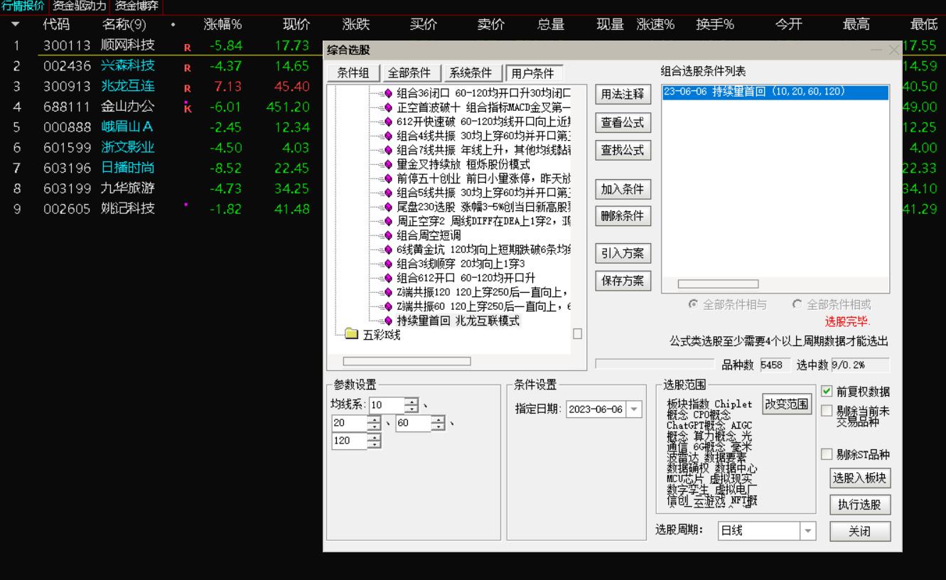Click diamond icon beside 组合周走短调 condition
This screenshot has height=580, width=946.
pos(388,235)
